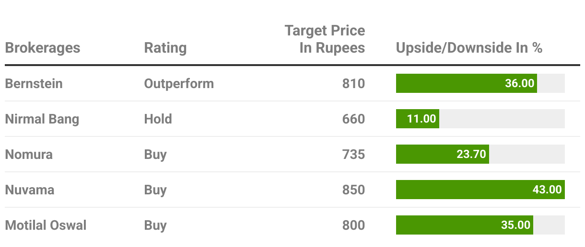Click Bernstein's Outperform rating
Viewport: 585px width, 247px height.
(179, 83)
